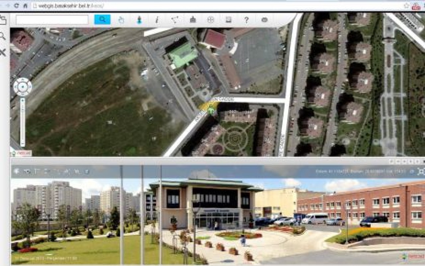Activate the pan hand tool

click(x=121, y=19)
